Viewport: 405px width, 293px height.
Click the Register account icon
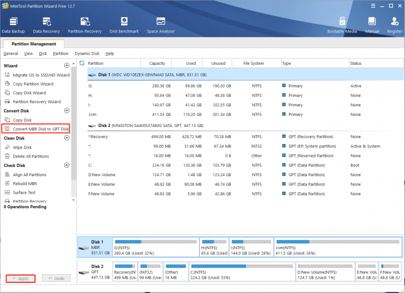(394, 25)
